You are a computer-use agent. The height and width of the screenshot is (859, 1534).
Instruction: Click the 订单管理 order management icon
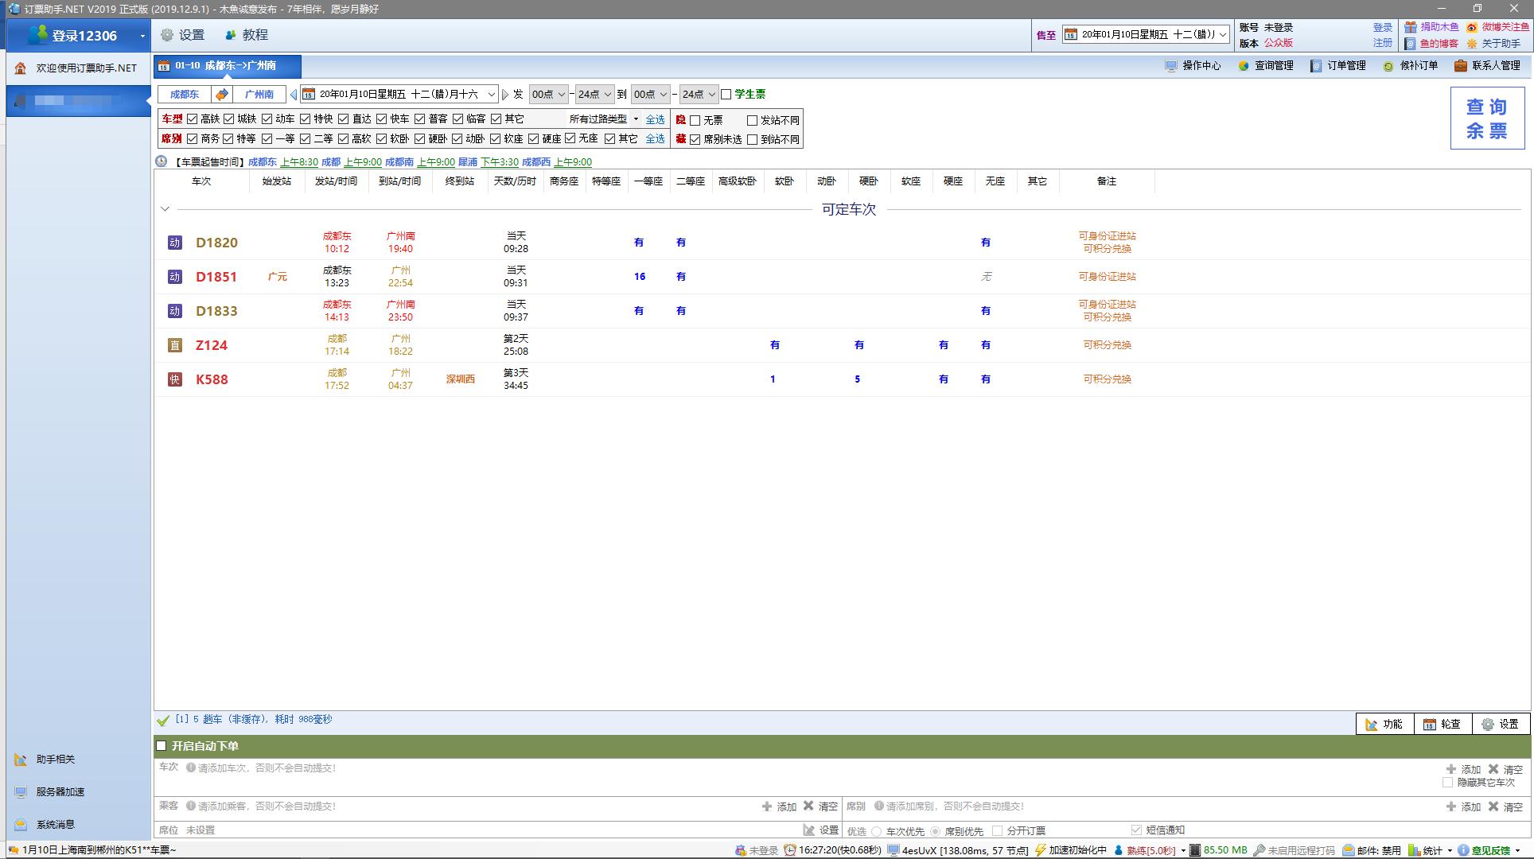[x=1316, y=66]
